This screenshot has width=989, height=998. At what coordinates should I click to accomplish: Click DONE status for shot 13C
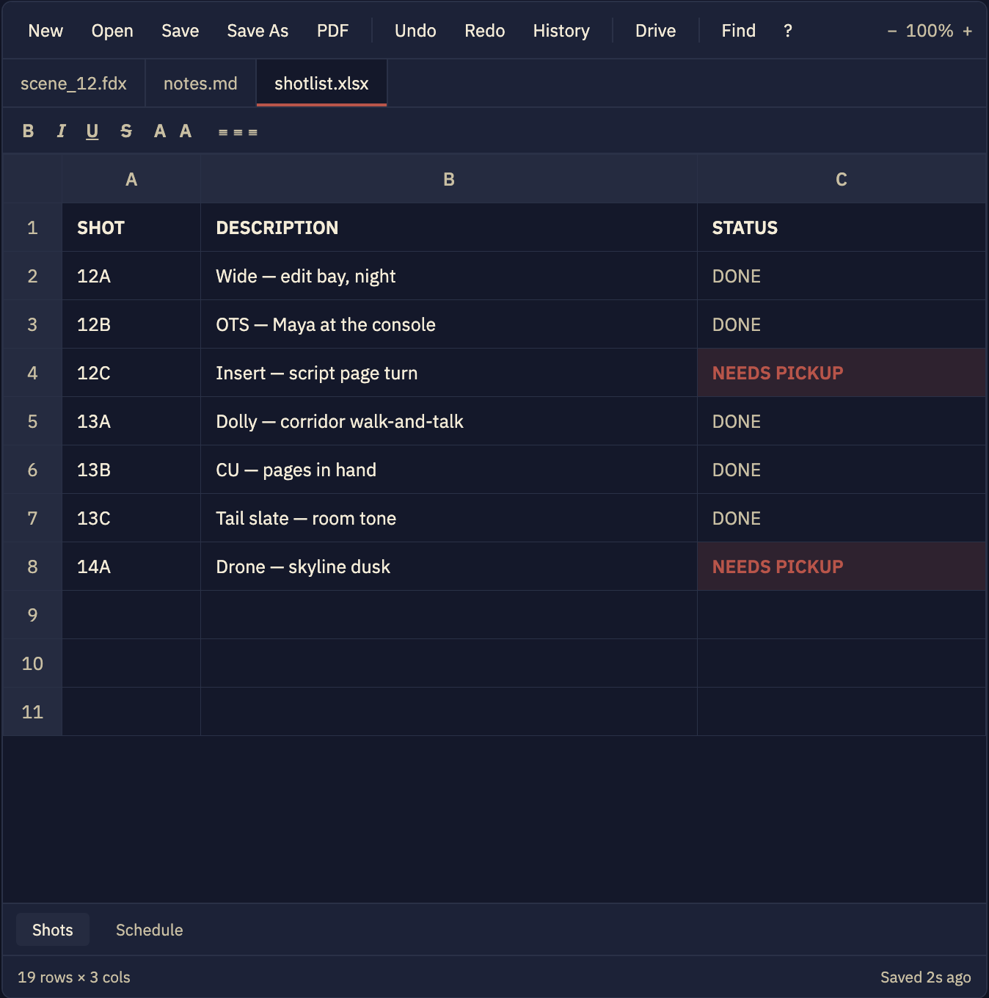pos(842,518)
